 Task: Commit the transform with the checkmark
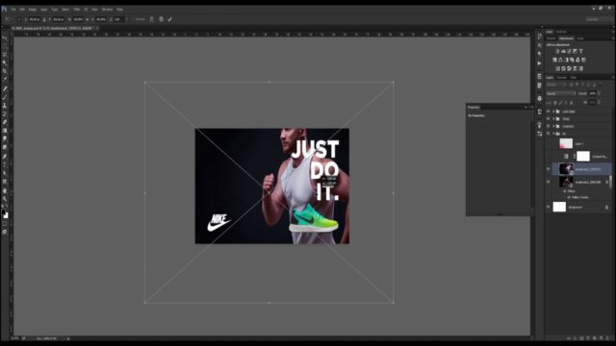coord(169,19)
